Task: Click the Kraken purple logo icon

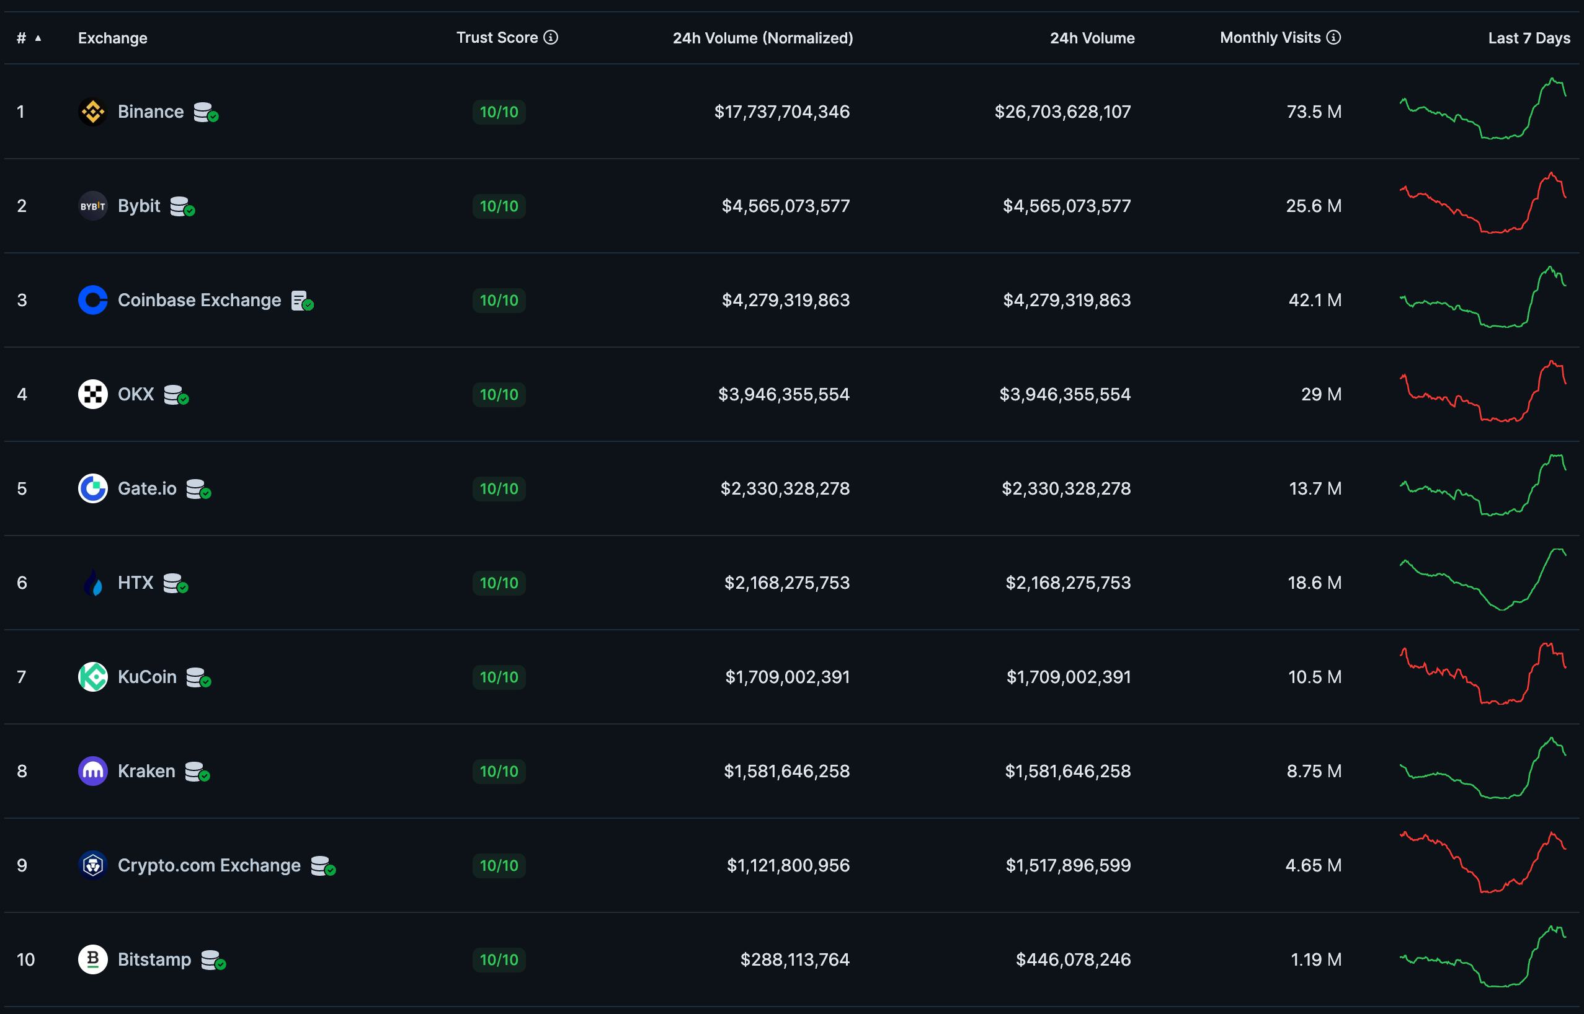Action: pos(92,771)
